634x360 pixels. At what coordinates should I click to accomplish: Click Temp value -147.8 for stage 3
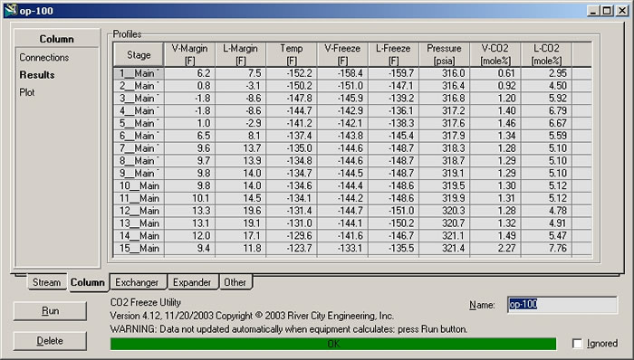click(292, 99)
